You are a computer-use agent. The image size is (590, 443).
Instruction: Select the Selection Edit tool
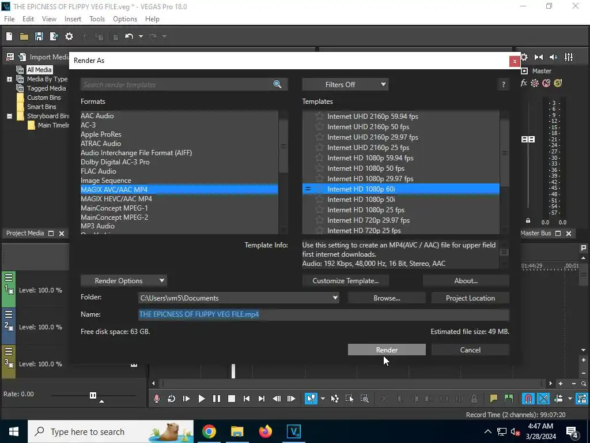click(x=349, y=399)
